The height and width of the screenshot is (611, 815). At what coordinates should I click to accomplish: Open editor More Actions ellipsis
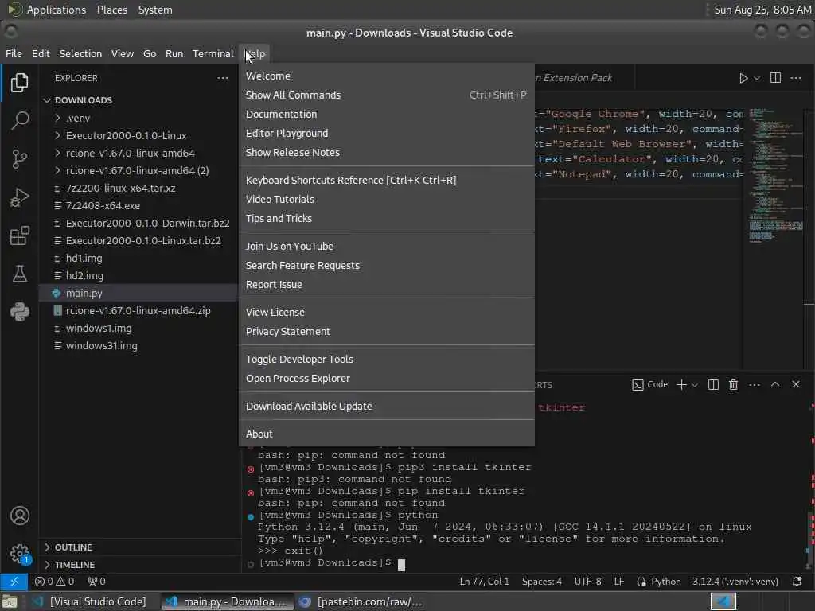pyautogui.click(x=796, y=78)
